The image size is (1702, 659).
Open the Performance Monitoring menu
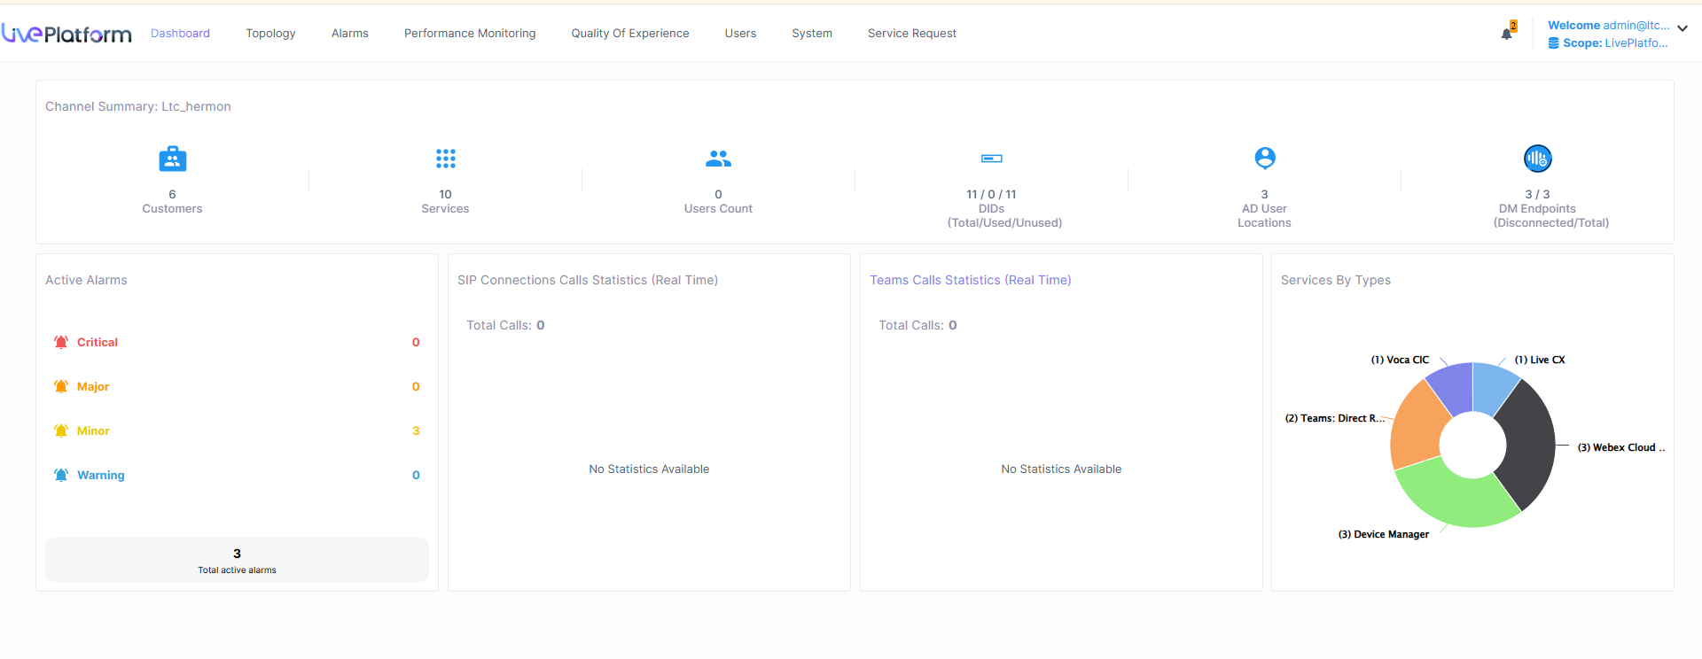point(470,34)
